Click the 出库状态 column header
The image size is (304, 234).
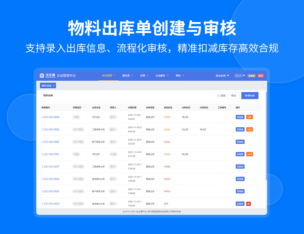point(186,107)
